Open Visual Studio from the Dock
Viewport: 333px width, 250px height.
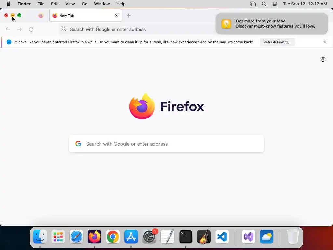[248, 237]
